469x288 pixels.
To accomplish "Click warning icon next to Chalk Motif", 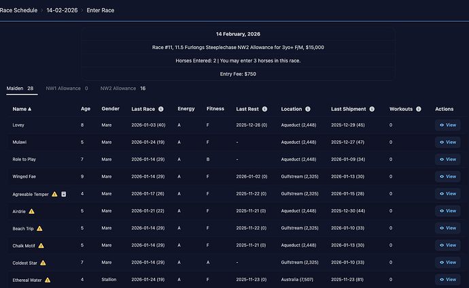I will coord(41,245).
